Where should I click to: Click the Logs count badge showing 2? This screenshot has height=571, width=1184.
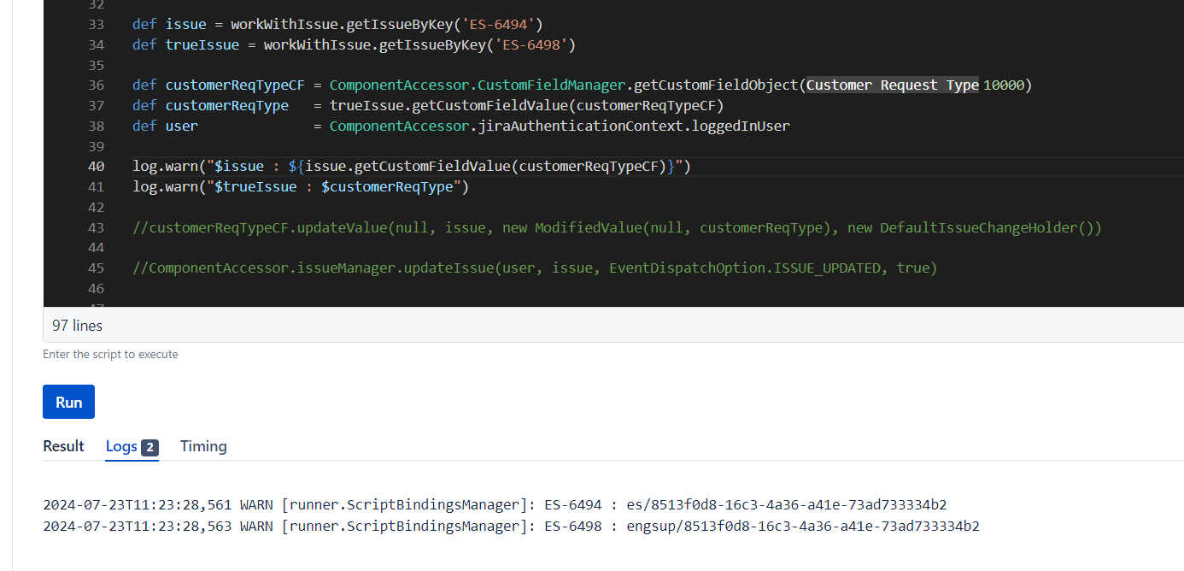pyautogui.click(x=149, y=447)
